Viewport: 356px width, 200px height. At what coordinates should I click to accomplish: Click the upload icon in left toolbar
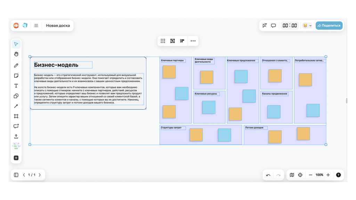click(16, 136)
